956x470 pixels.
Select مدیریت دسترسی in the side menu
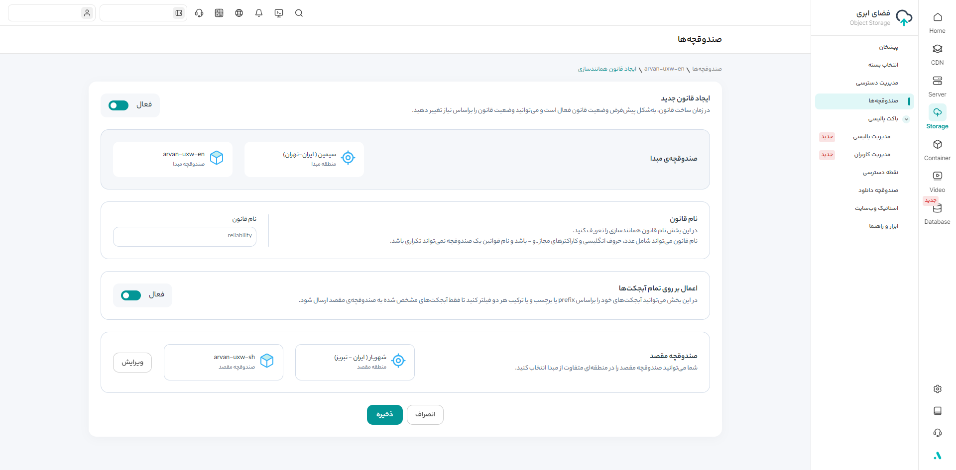coord(877,83)
